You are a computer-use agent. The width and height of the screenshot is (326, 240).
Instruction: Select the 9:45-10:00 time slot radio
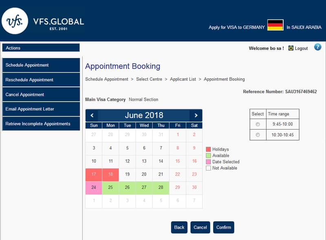coord(258,124)
